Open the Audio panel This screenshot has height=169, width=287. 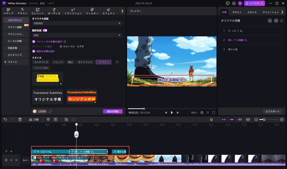(54, 11)
